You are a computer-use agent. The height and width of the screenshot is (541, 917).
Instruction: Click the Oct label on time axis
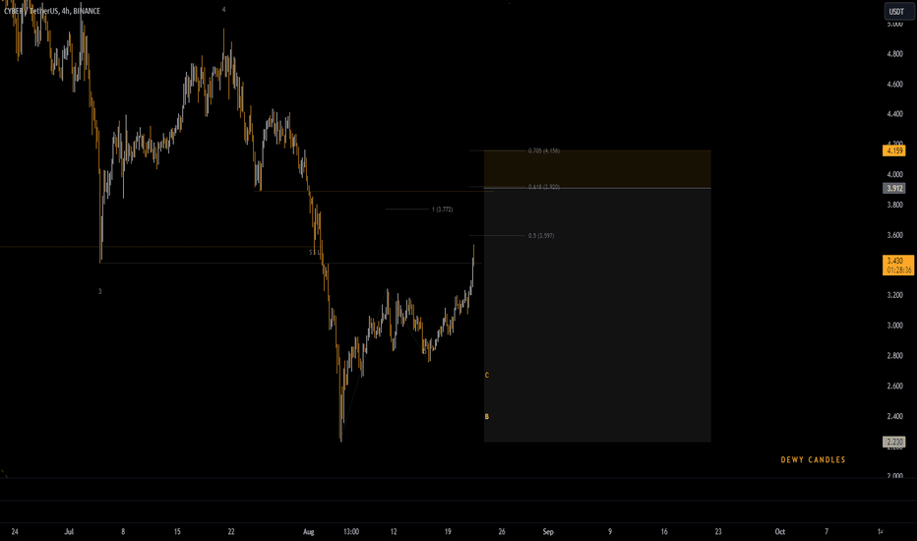(x=779, y=531)
